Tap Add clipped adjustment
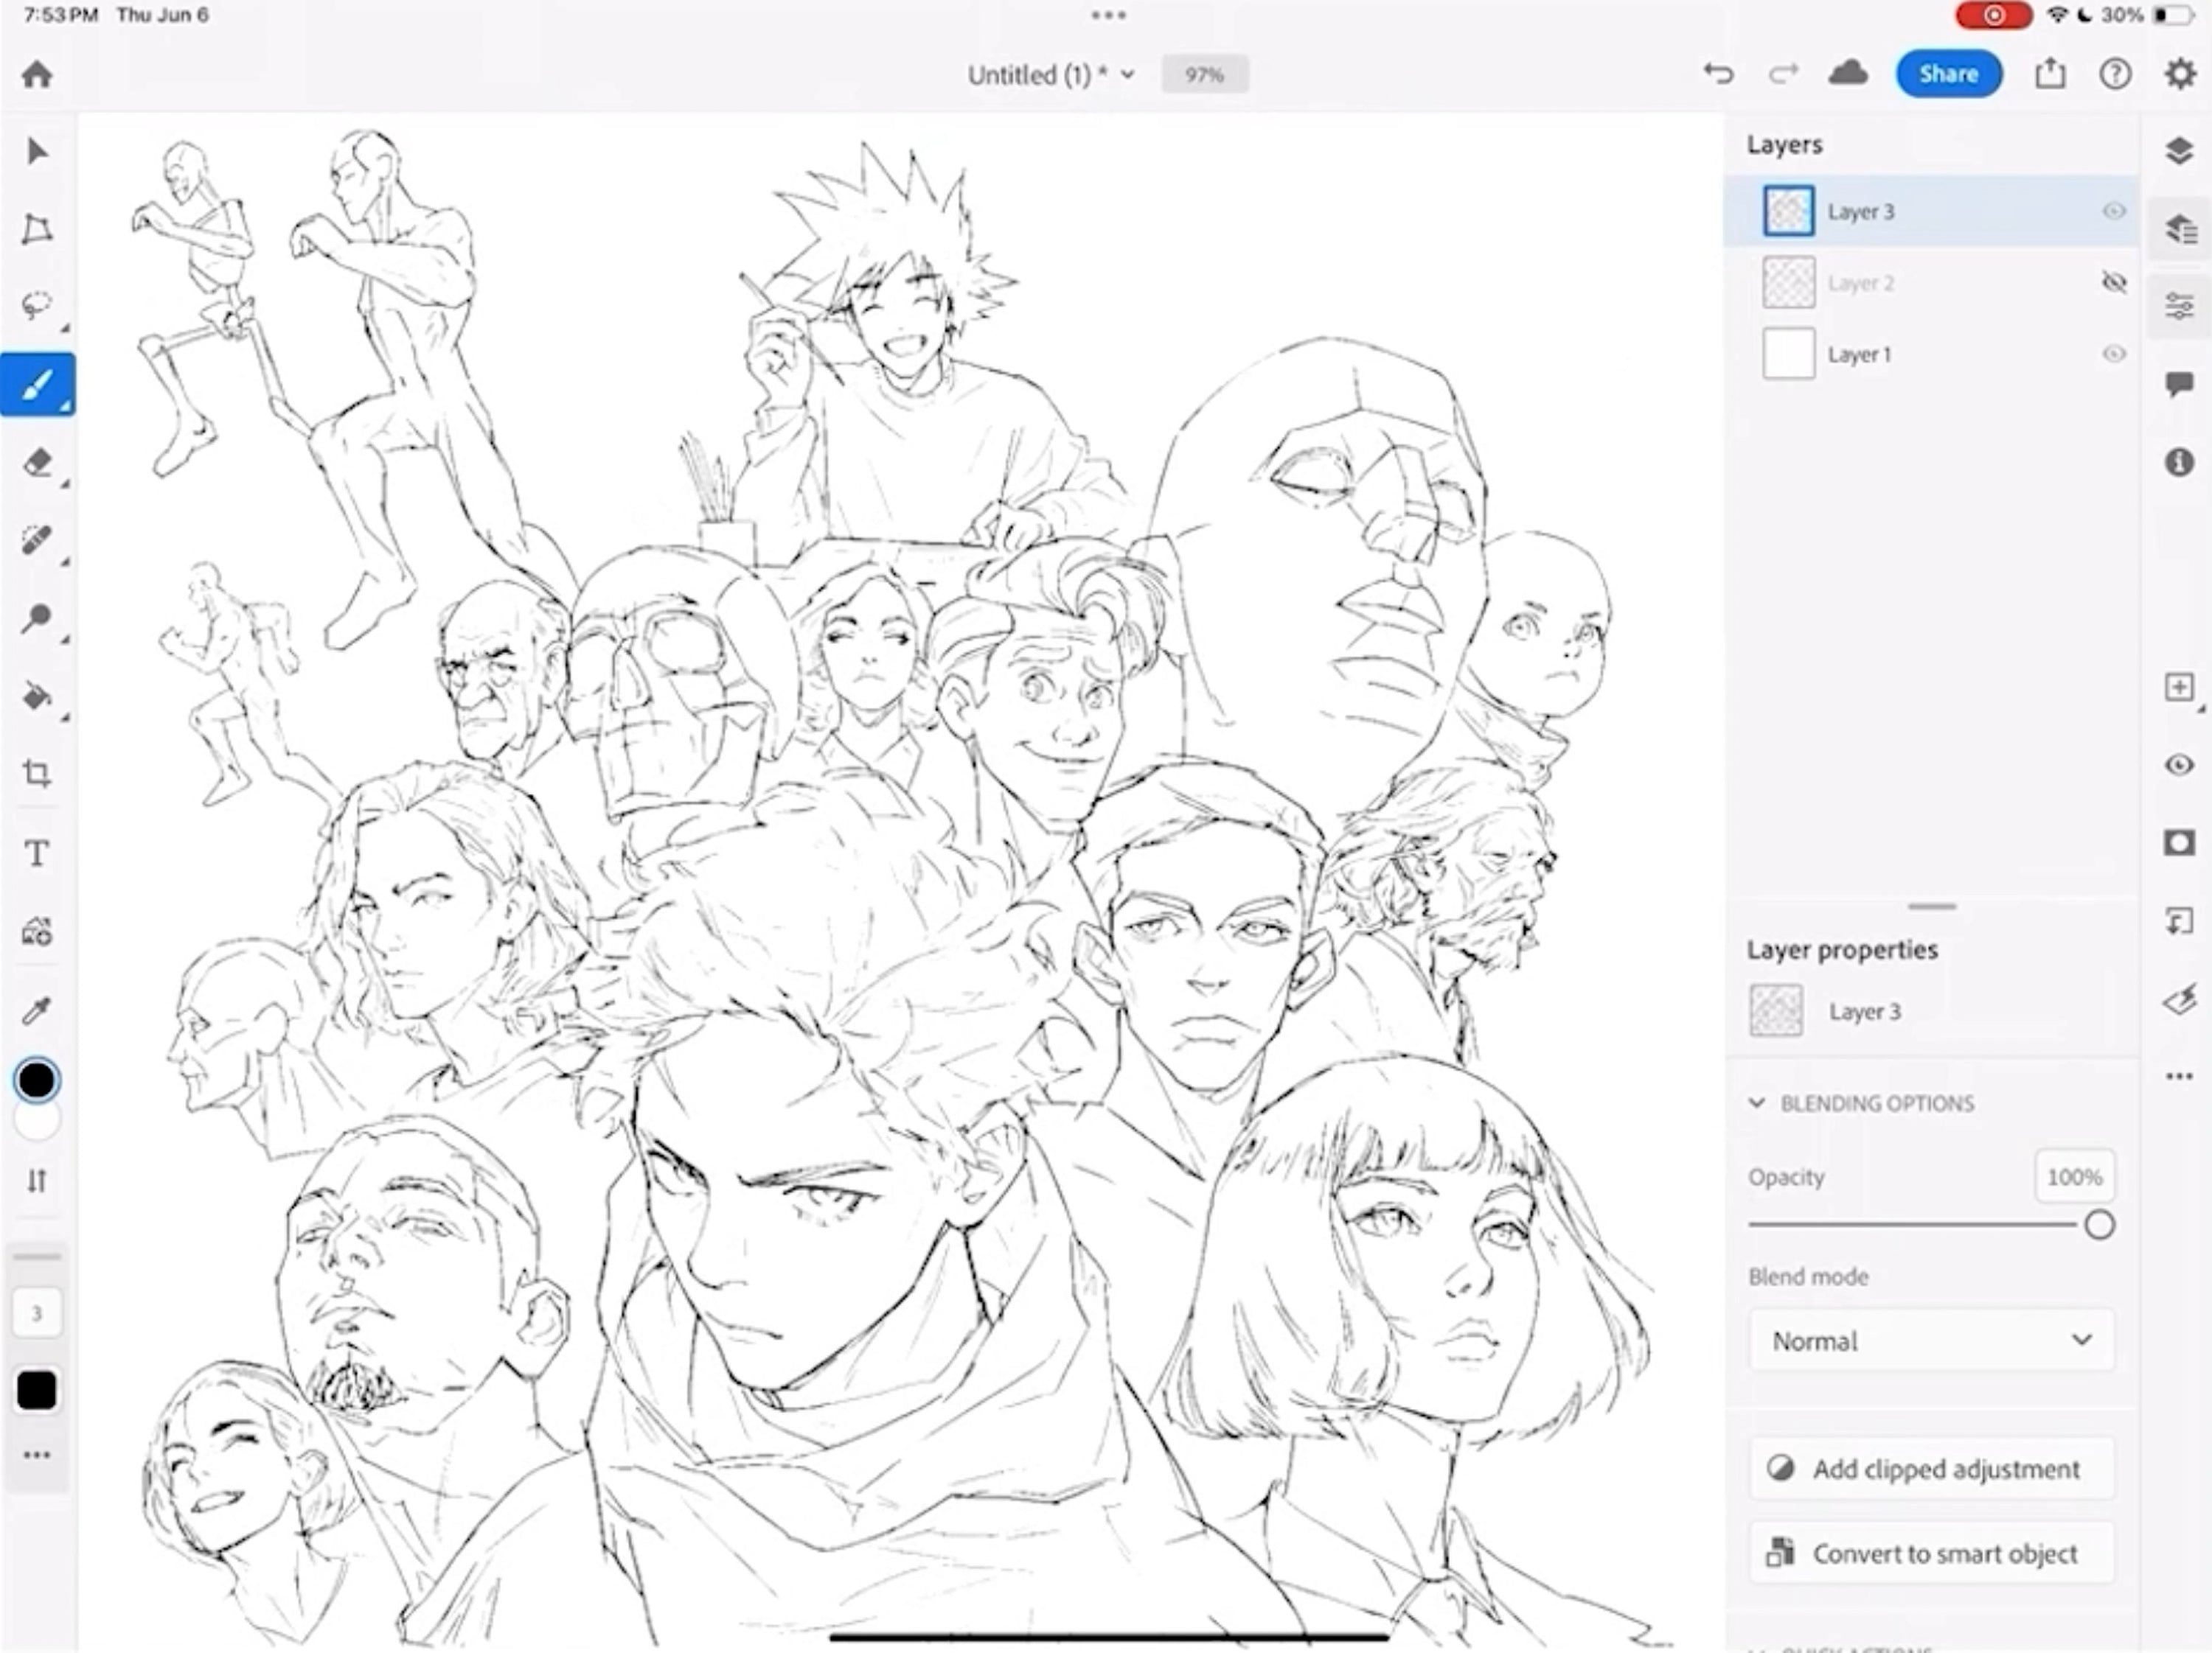 click(1930, 1468)
